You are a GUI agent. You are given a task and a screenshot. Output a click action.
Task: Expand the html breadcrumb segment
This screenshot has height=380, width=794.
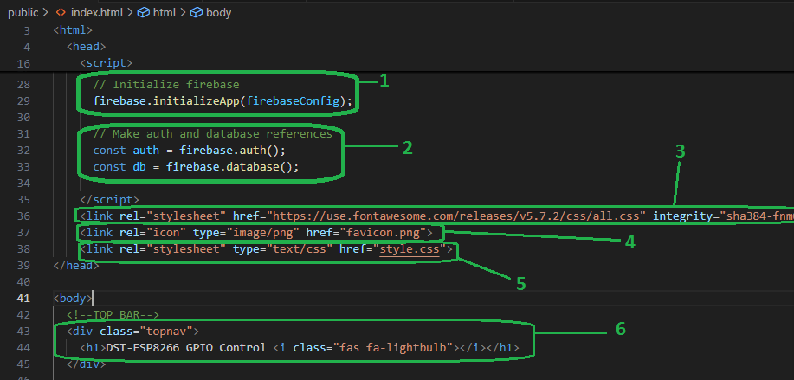[163, 13]
